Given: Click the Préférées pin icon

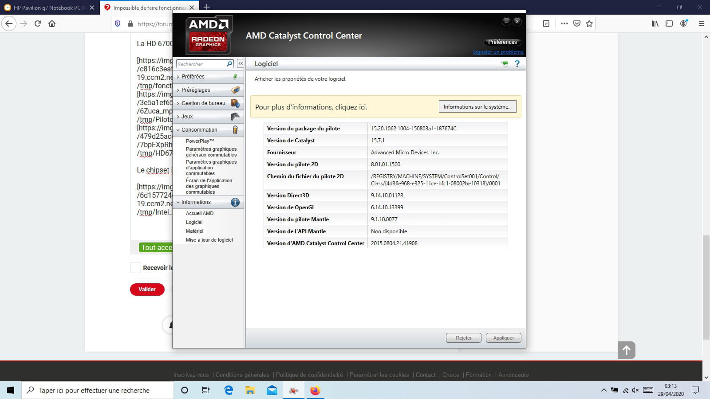Looking at the screenshot, I should click(235, 77).
